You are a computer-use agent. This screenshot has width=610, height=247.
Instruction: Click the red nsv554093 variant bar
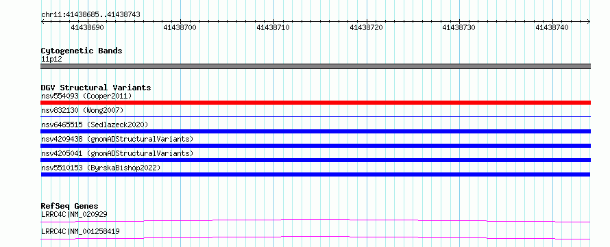click(x=315, y=103)
